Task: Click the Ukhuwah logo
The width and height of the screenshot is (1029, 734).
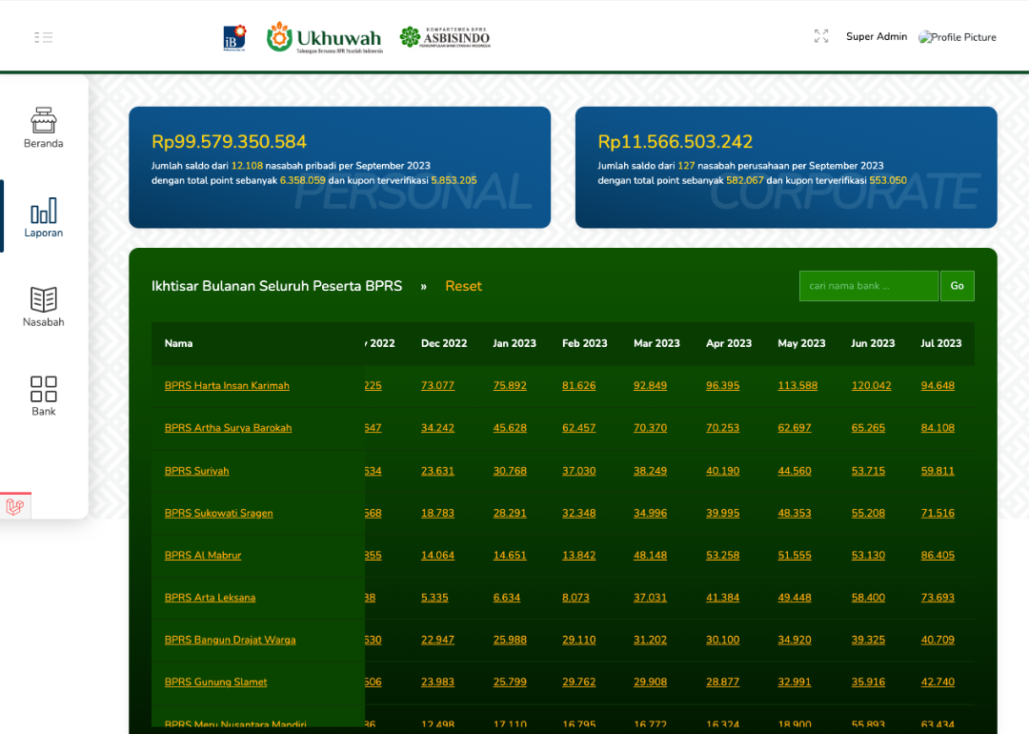Action: coord(324,37)
